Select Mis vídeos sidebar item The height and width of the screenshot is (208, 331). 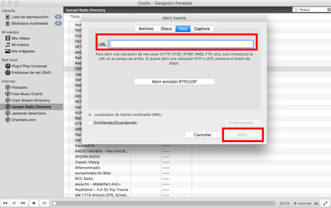click(20, 38)
